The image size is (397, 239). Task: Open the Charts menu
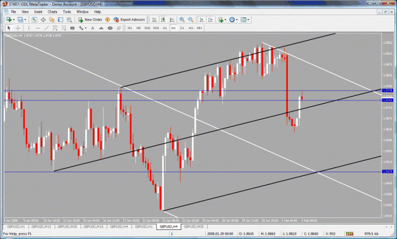tap(52, 11)
